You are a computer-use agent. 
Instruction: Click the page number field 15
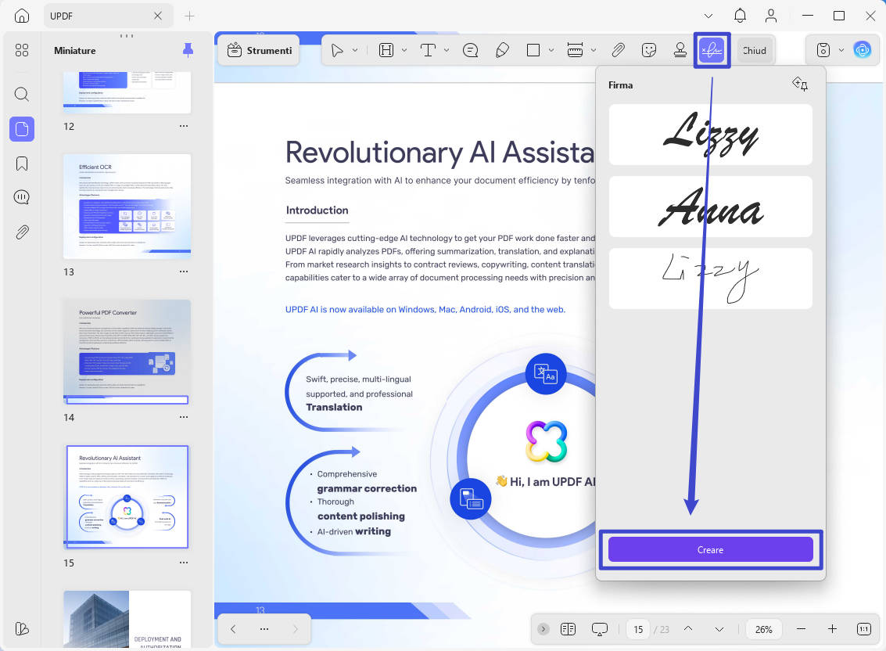638,630
